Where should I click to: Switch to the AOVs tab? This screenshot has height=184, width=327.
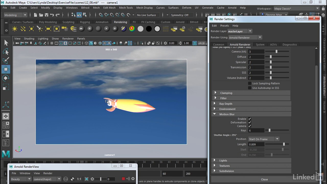(273, 44)
